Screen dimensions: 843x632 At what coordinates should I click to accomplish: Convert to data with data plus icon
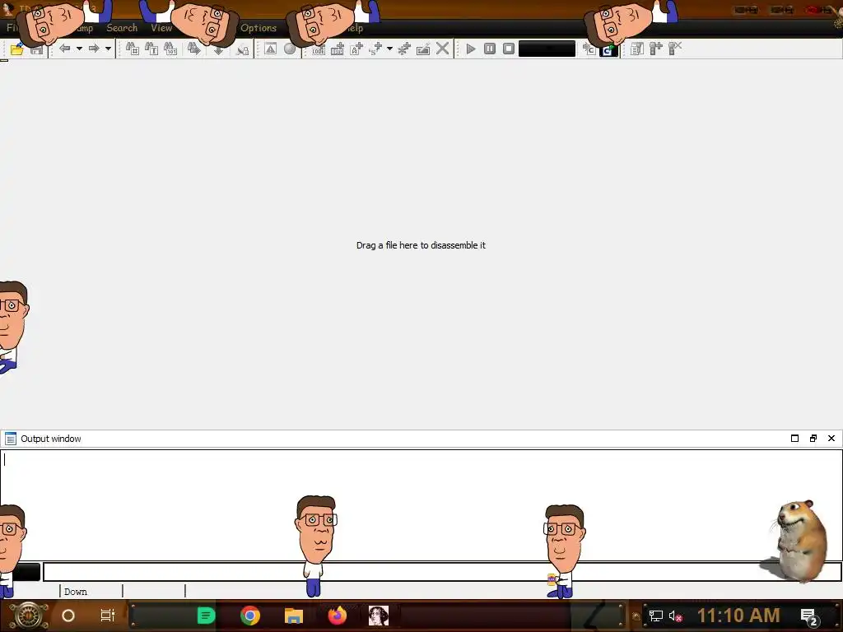coord(338,49)
